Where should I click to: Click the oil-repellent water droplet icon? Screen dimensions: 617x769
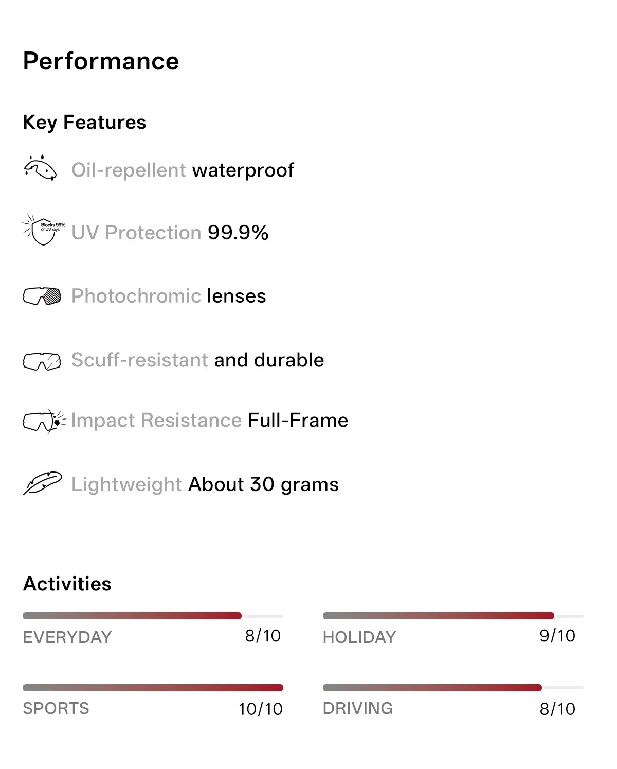click(x=40, y=168)
